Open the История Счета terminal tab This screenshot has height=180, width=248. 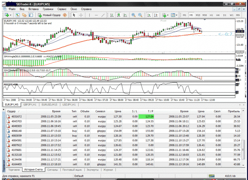coord(33,170)
